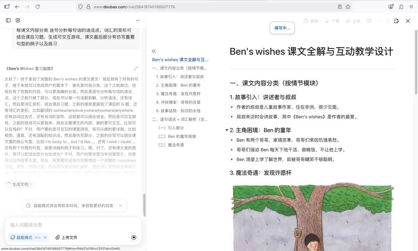This screenshot has height=251, width=418.
Task: Click bullet Ben 渴望上学了解世界
Action: coord(286,159)
